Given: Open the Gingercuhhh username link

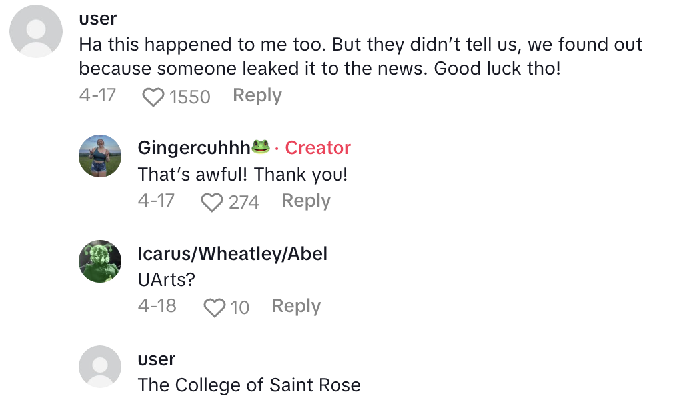Looking at the screenshot, I should coord(195,147).
